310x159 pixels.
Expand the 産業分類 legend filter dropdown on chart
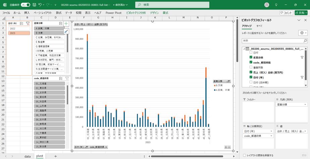tap(229, 81)
